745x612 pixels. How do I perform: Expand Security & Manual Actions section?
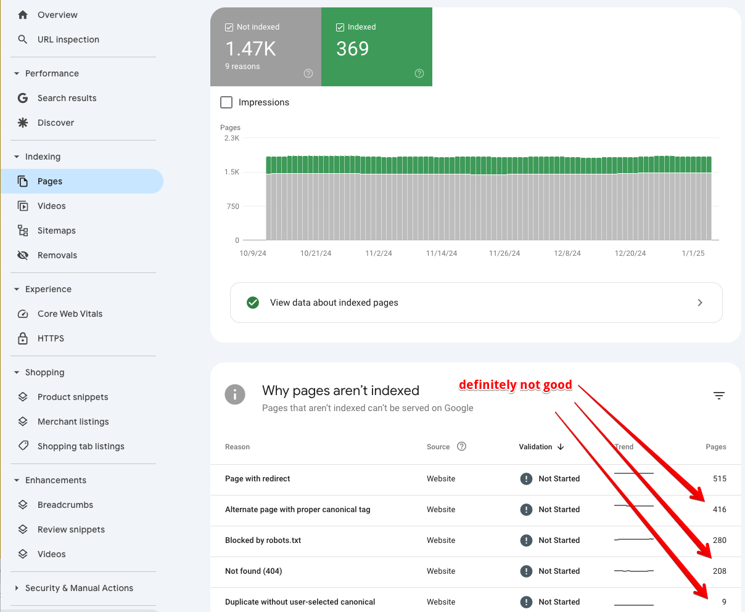tap(17, 588)
